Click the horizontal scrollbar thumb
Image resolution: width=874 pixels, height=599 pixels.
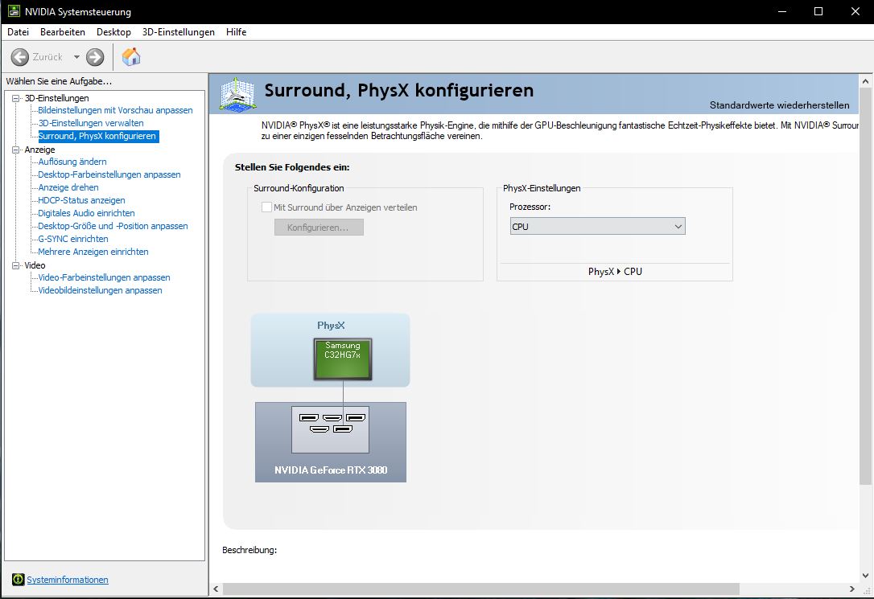(x=481, y=589)
